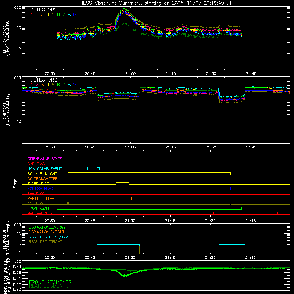Click the PARTICLE_FLAG pulse near 21:00
Viewport: 294px width, 294px height.
[x=131, y=198]
